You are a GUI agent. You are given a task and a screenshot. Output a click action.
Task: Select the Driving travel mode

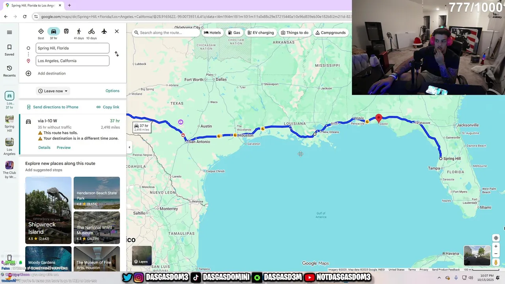(x=54, y=34)
